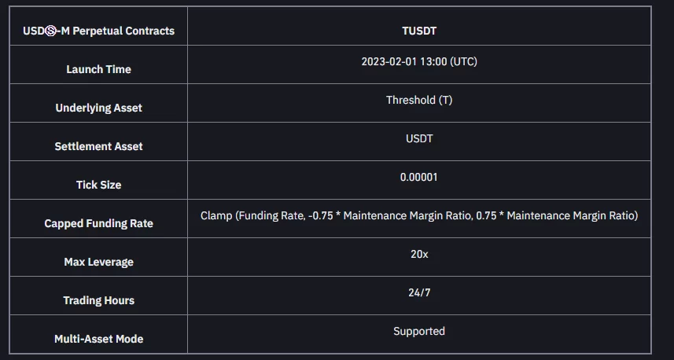Click the Settlement Asset row label
This screenshot has width=674, height=360.
pos(98,146)
